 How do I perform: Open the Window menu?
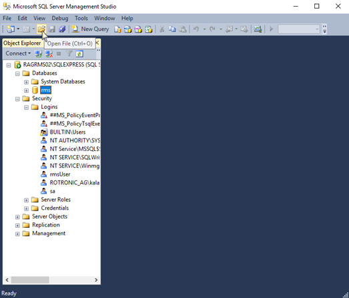(x=105, y=18)
